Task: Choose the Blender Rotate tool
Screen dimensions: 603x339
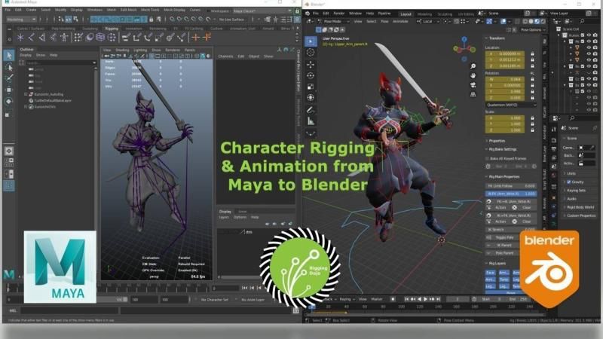Action: tap(311, 76)
